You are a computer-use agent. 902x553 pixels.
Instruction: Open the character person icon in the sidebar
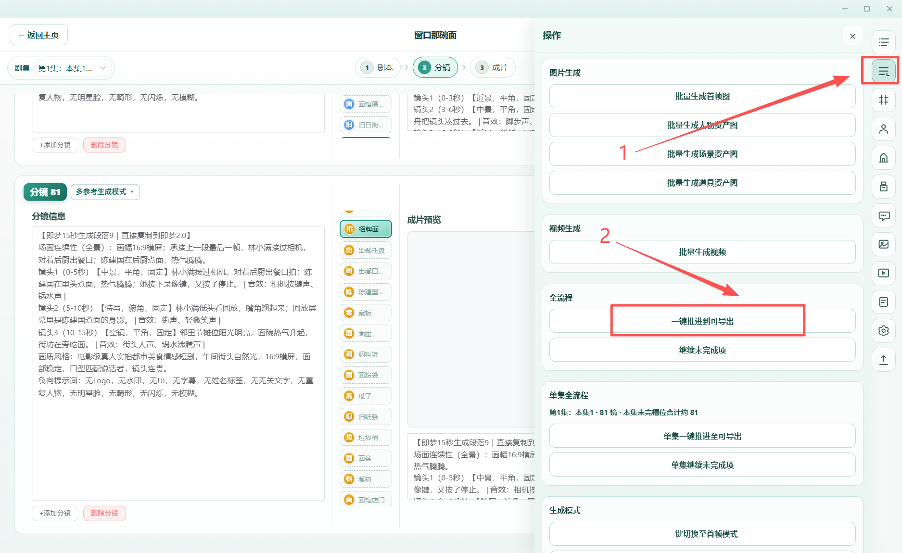click(884, 129)
